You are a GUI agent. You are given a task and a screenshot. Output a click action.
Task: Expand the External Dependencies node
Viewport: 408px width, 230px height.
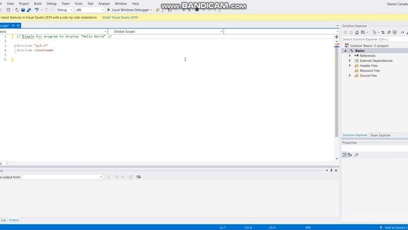tap(350, 61)
